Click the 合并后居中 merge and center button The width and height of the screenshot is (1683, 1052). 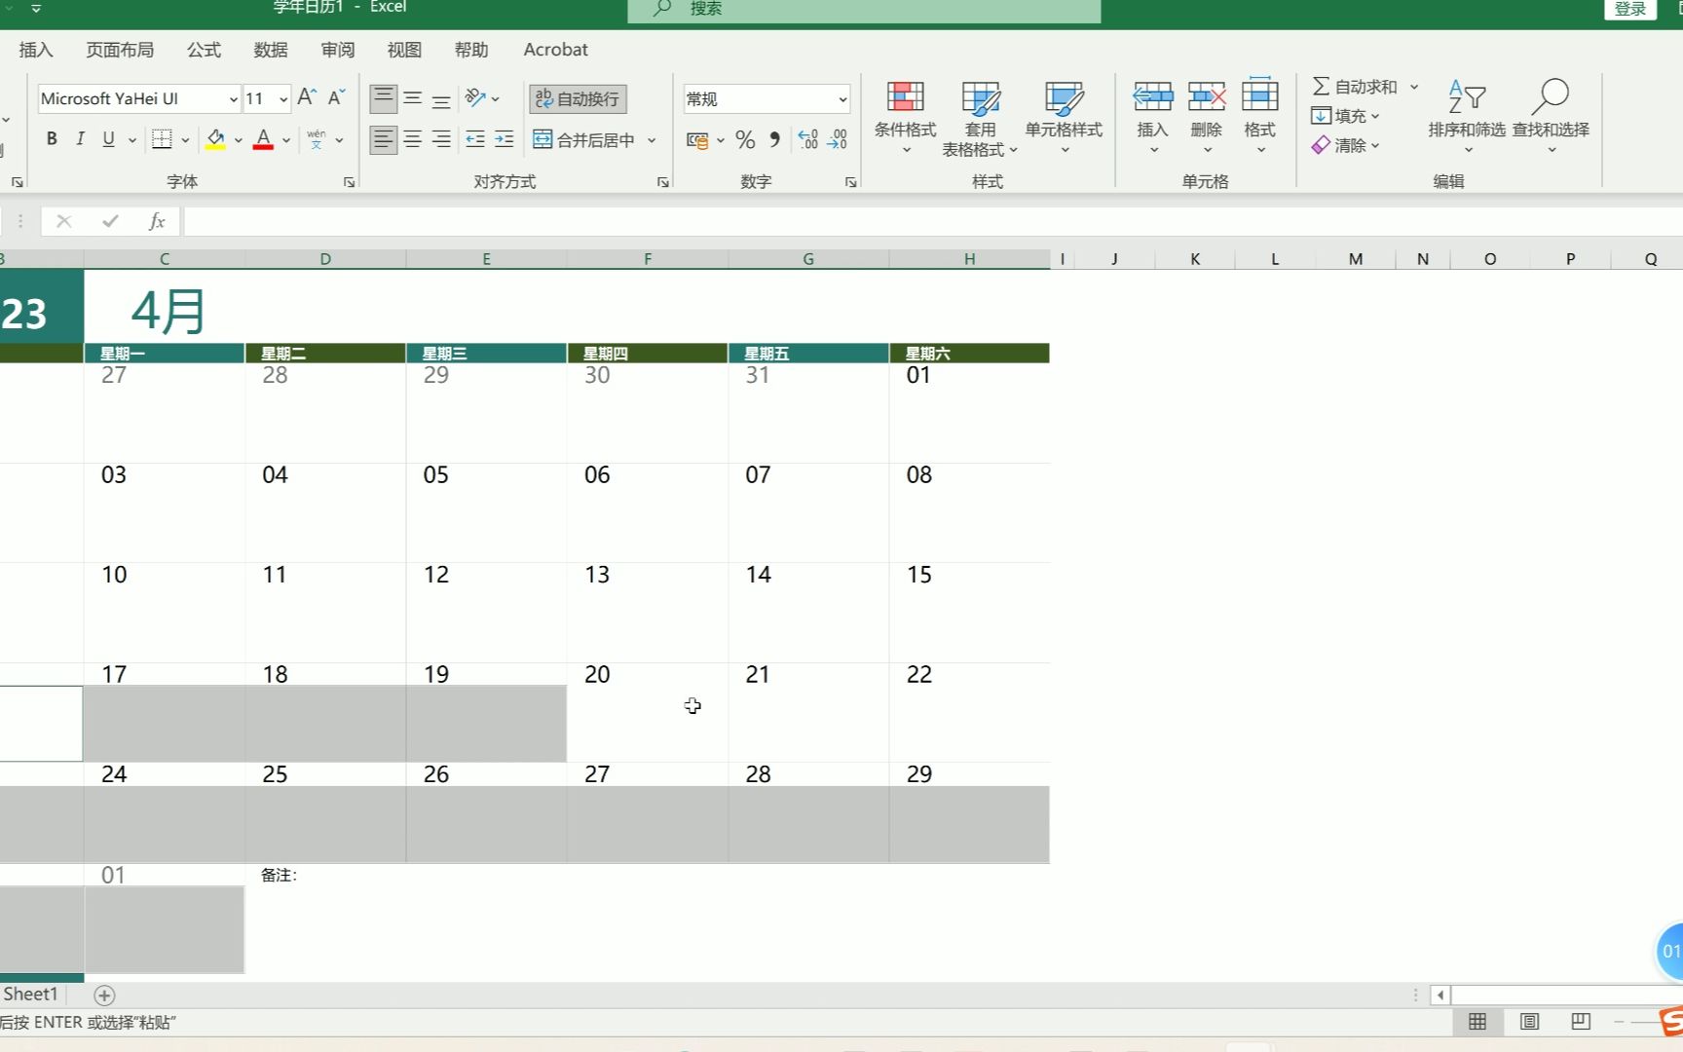pos(584,140)
